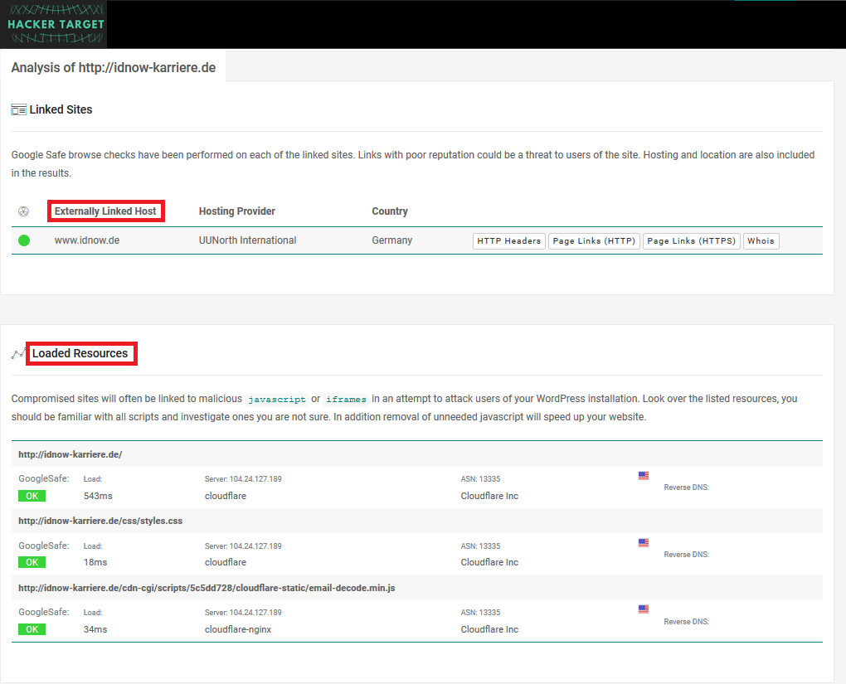The height and width of the screenshot is (684, 846).
Task: Click the Loaded Resources heading
Action: (x=80, y=353)
